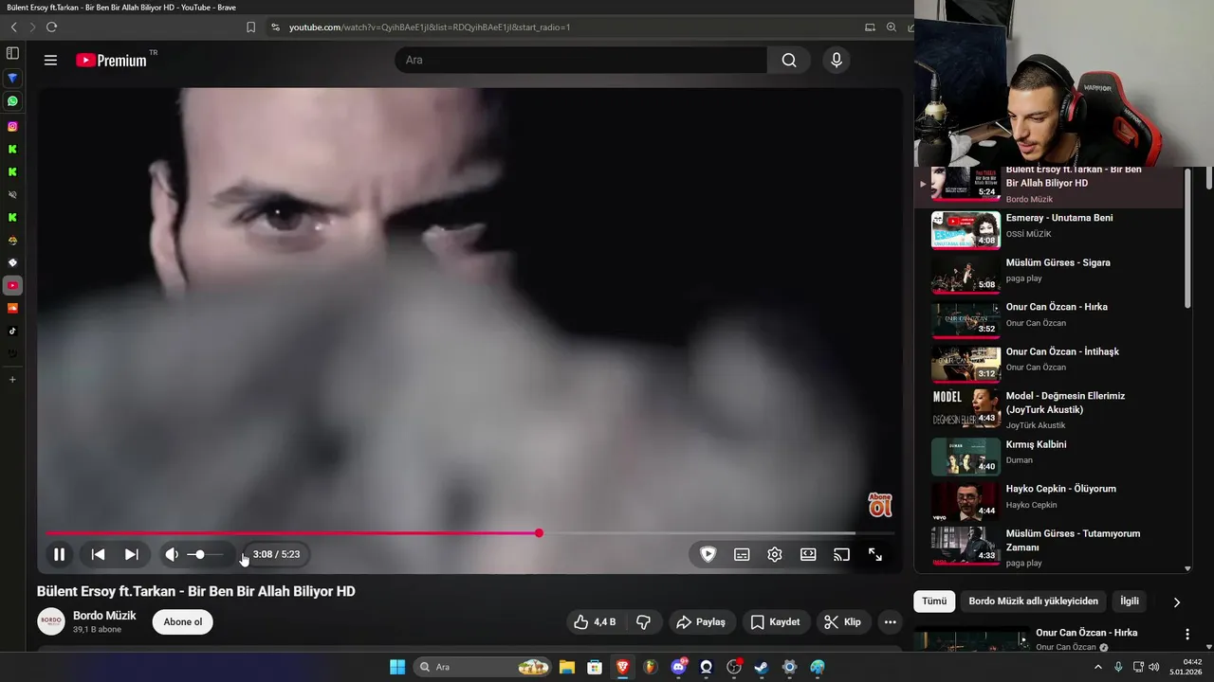Bookmark this page in Brave
Image resolution: width=1214 pixels, height=682 pixels.
pos(250,27)
